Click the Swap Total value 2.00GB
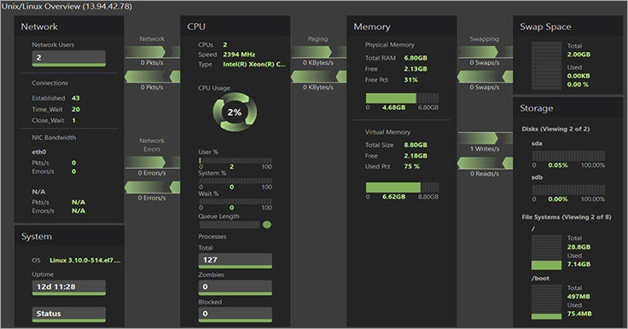The height and width of the screenshot is (329, 628). (579, 55)
